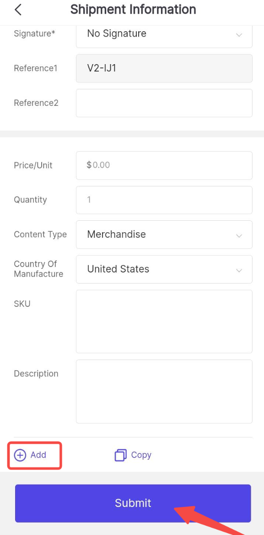Click the Shipment Information page title
Image resolution: width=264 pixels, height=535 pixels.
coord(133,10)
